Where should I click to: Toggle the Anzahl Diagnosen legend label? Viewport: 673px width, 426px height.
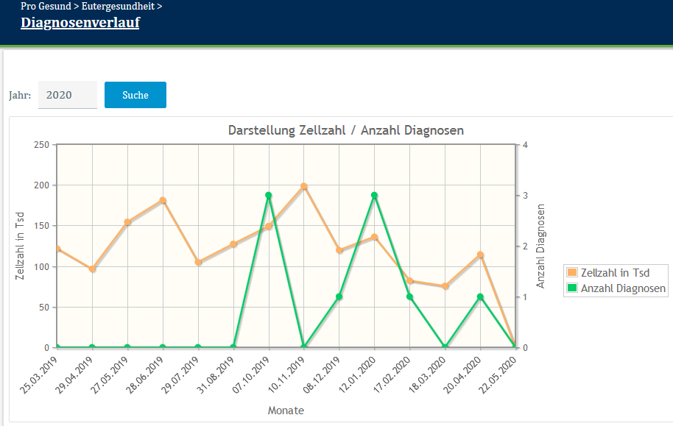coord(623,288)
